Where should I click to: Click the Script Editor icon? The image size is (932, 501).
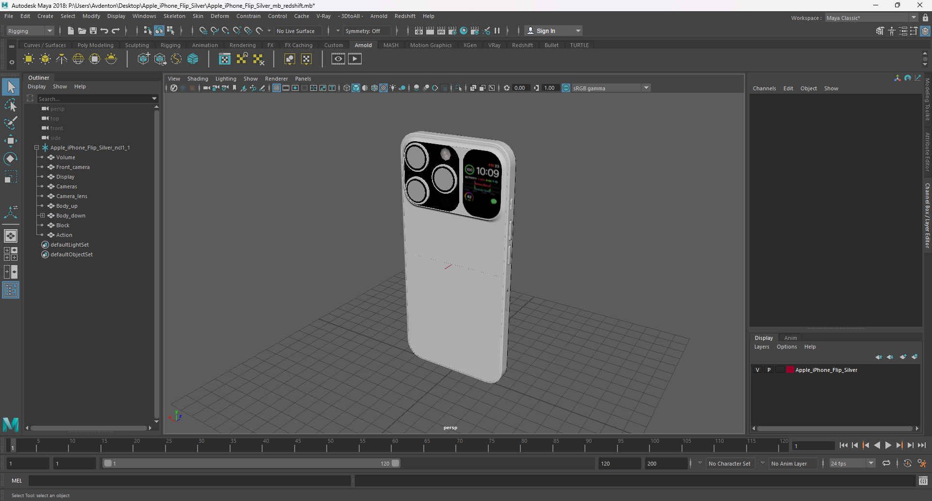pos(923,481)
